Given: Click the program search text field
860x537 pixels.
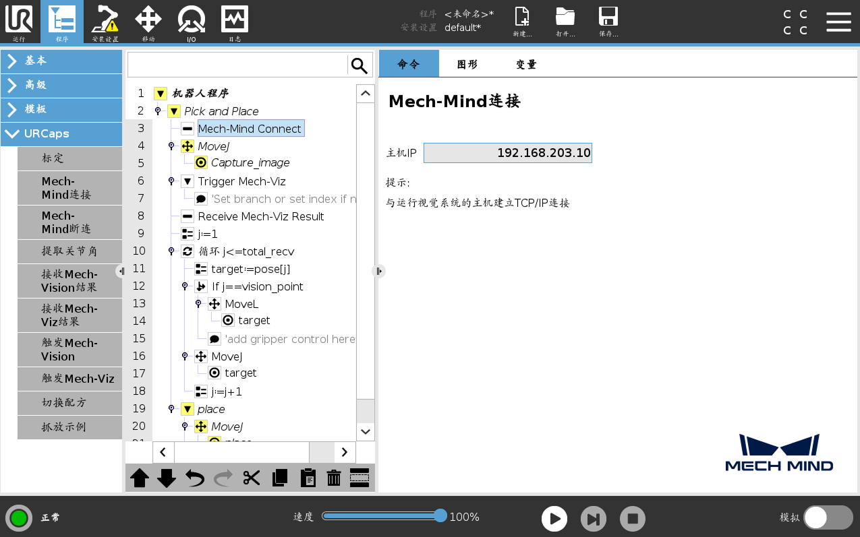Looking at the screenshot, I should 237,65.
